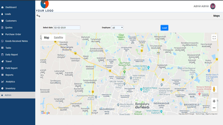
Task: Click the Reports bars icon
Action: [3, 75]
